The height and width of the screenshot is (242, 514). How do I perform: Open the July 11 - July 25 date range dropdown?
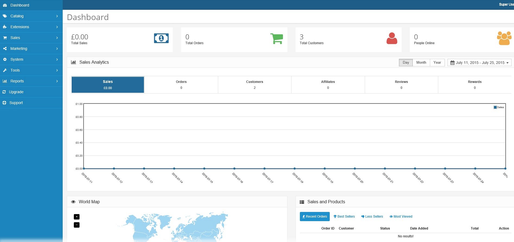479,63
